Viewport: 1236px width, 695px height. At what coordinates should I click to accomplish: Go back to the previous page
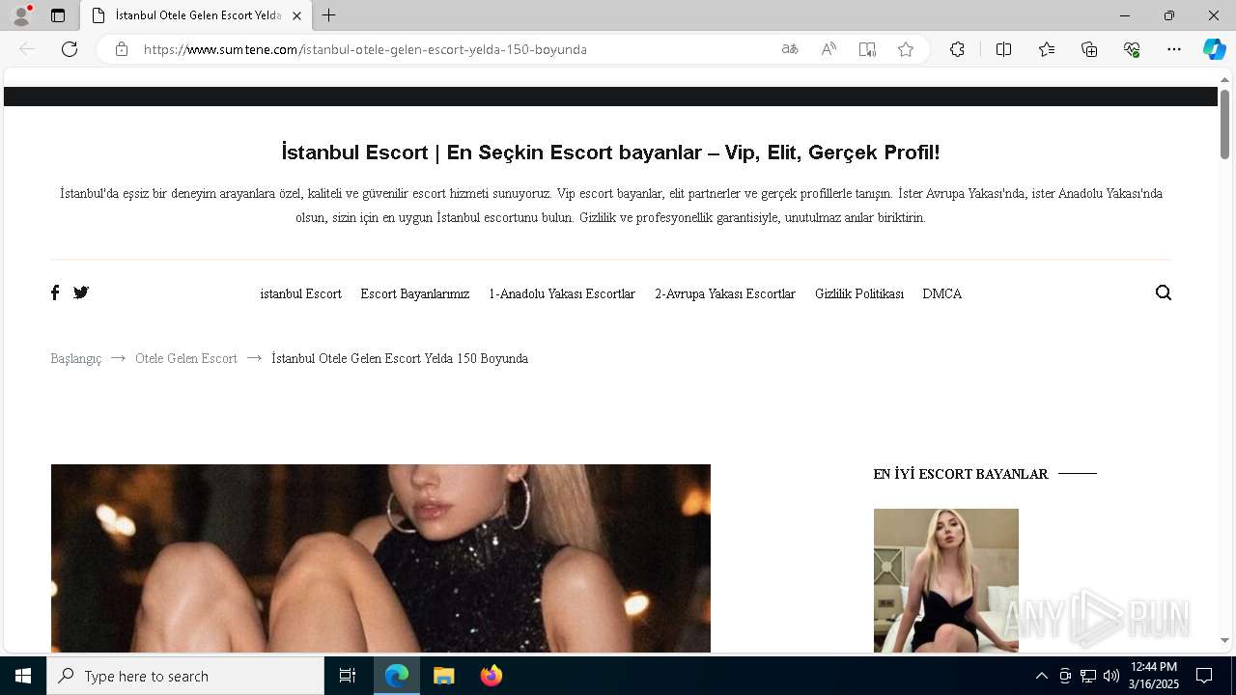27,49
